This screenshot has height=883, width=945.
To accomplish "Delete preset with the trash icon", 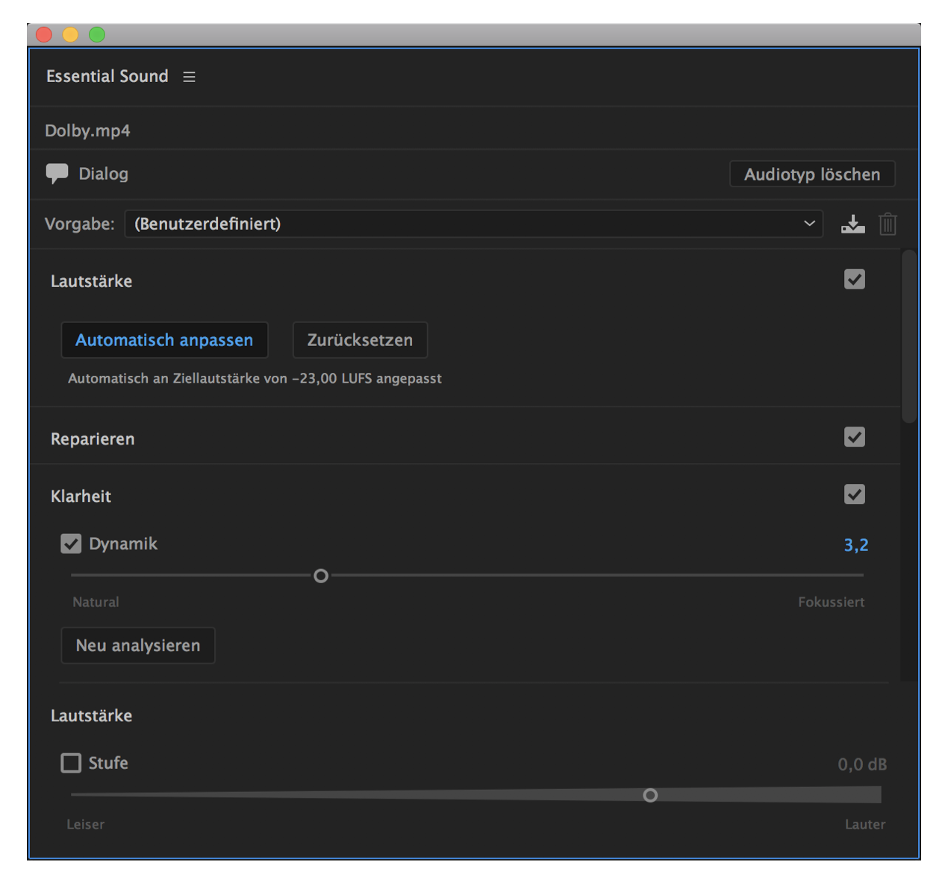I will coord(888,224).
